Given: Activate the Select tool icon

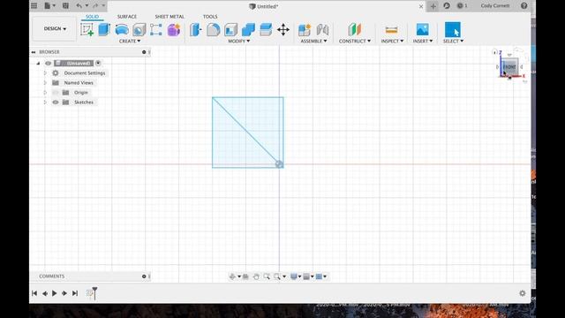Looking at the screenshot, I should 453,29.
